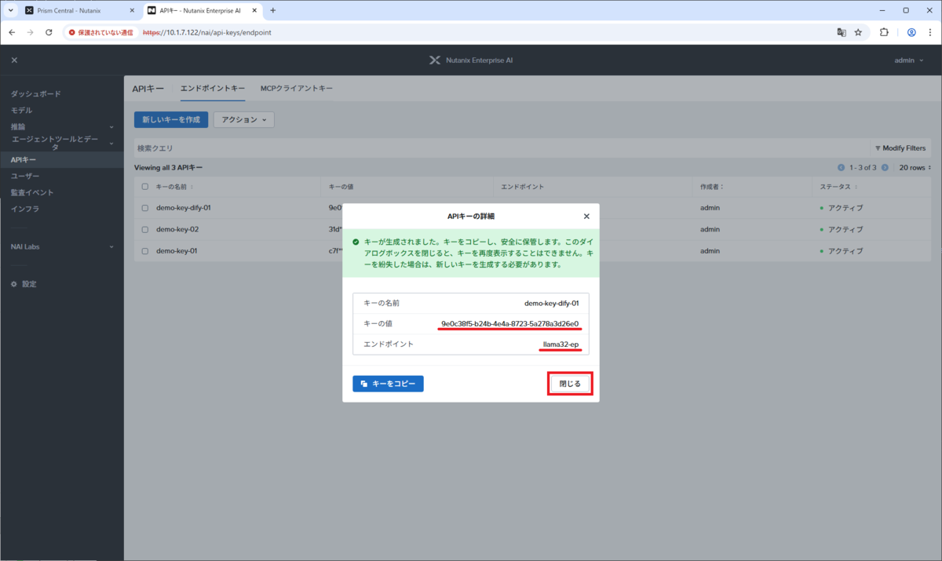Expand エージェントツールとデータ sidebar section
Viewport: 942px width, 561px height.
pos(62,143)
